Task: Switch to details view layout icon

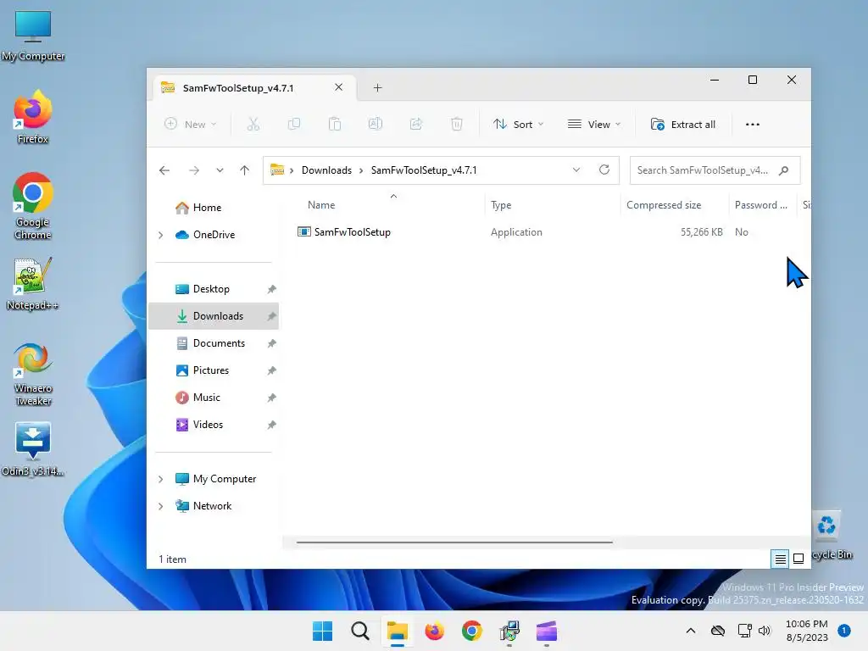Action: 780,559
